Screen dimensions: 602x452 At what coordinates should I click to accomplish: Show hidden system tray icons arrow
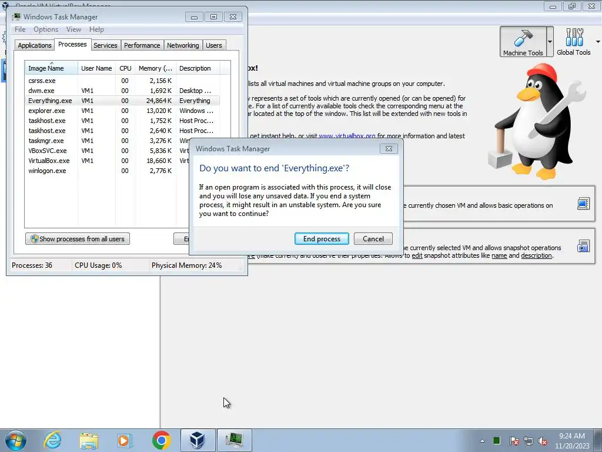[482, 441]
